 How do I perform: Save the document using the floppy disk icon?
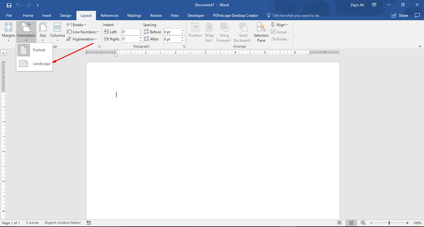(x=9, y=5)
